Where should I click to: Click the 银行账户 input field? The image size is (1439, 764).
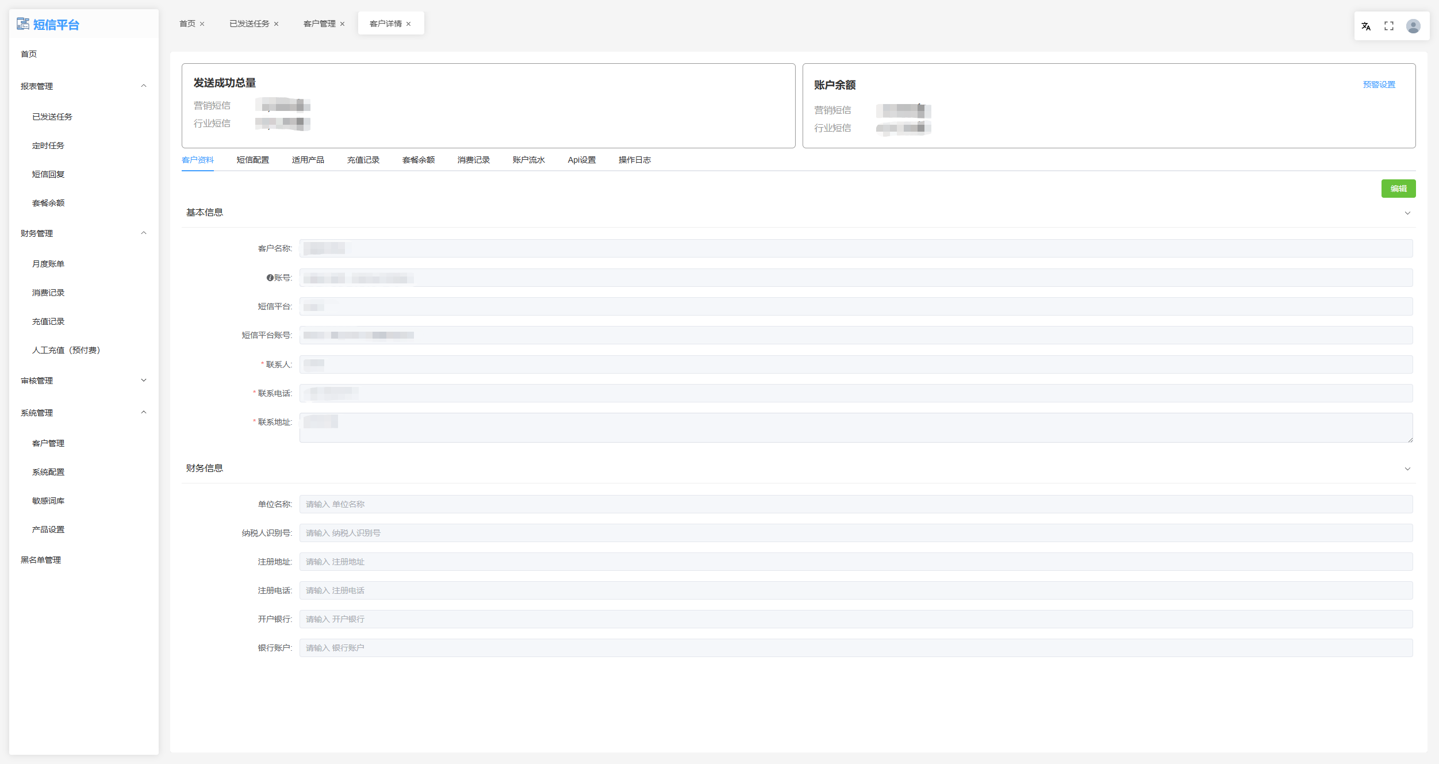(856, 648)
